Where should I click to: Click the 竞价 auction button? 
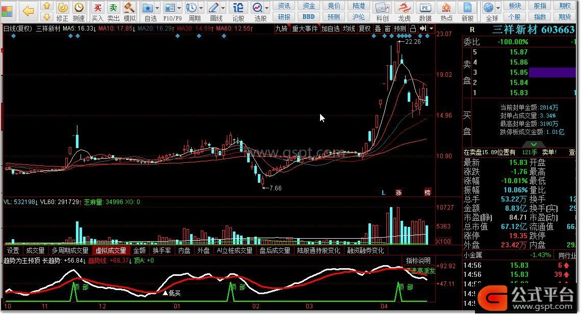pos(334,6)
